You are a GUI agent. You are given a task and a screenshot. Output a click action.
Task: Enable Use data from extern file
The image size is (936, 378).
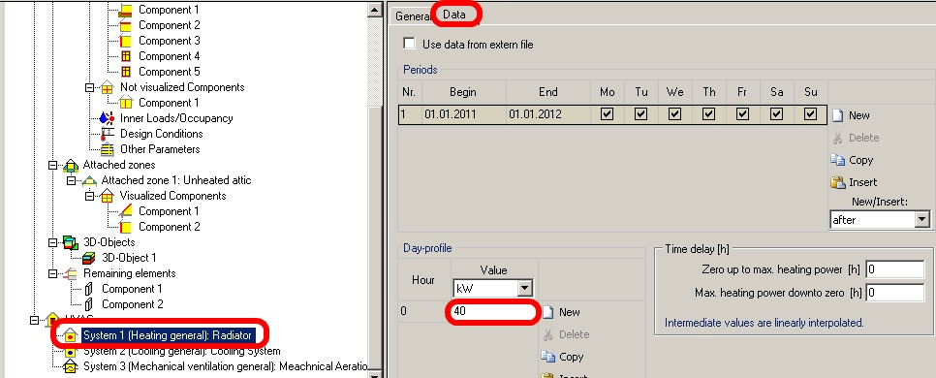409,44
